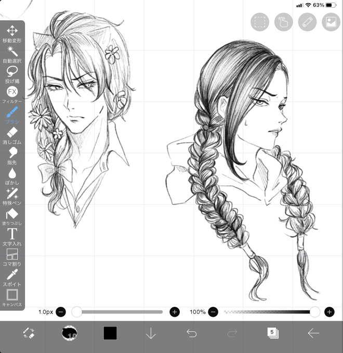
Task: Open the material image tool
Action: coord(331,22)
